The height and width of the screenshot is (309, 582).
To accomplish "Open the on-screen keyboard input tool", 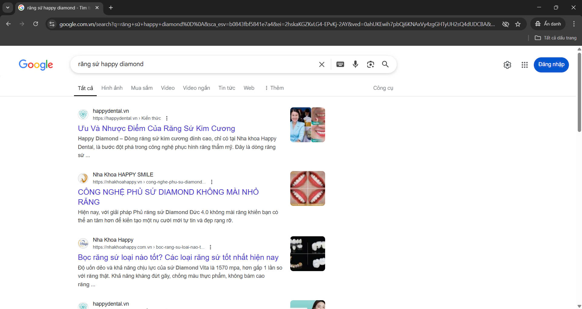I will click(340, 64).
